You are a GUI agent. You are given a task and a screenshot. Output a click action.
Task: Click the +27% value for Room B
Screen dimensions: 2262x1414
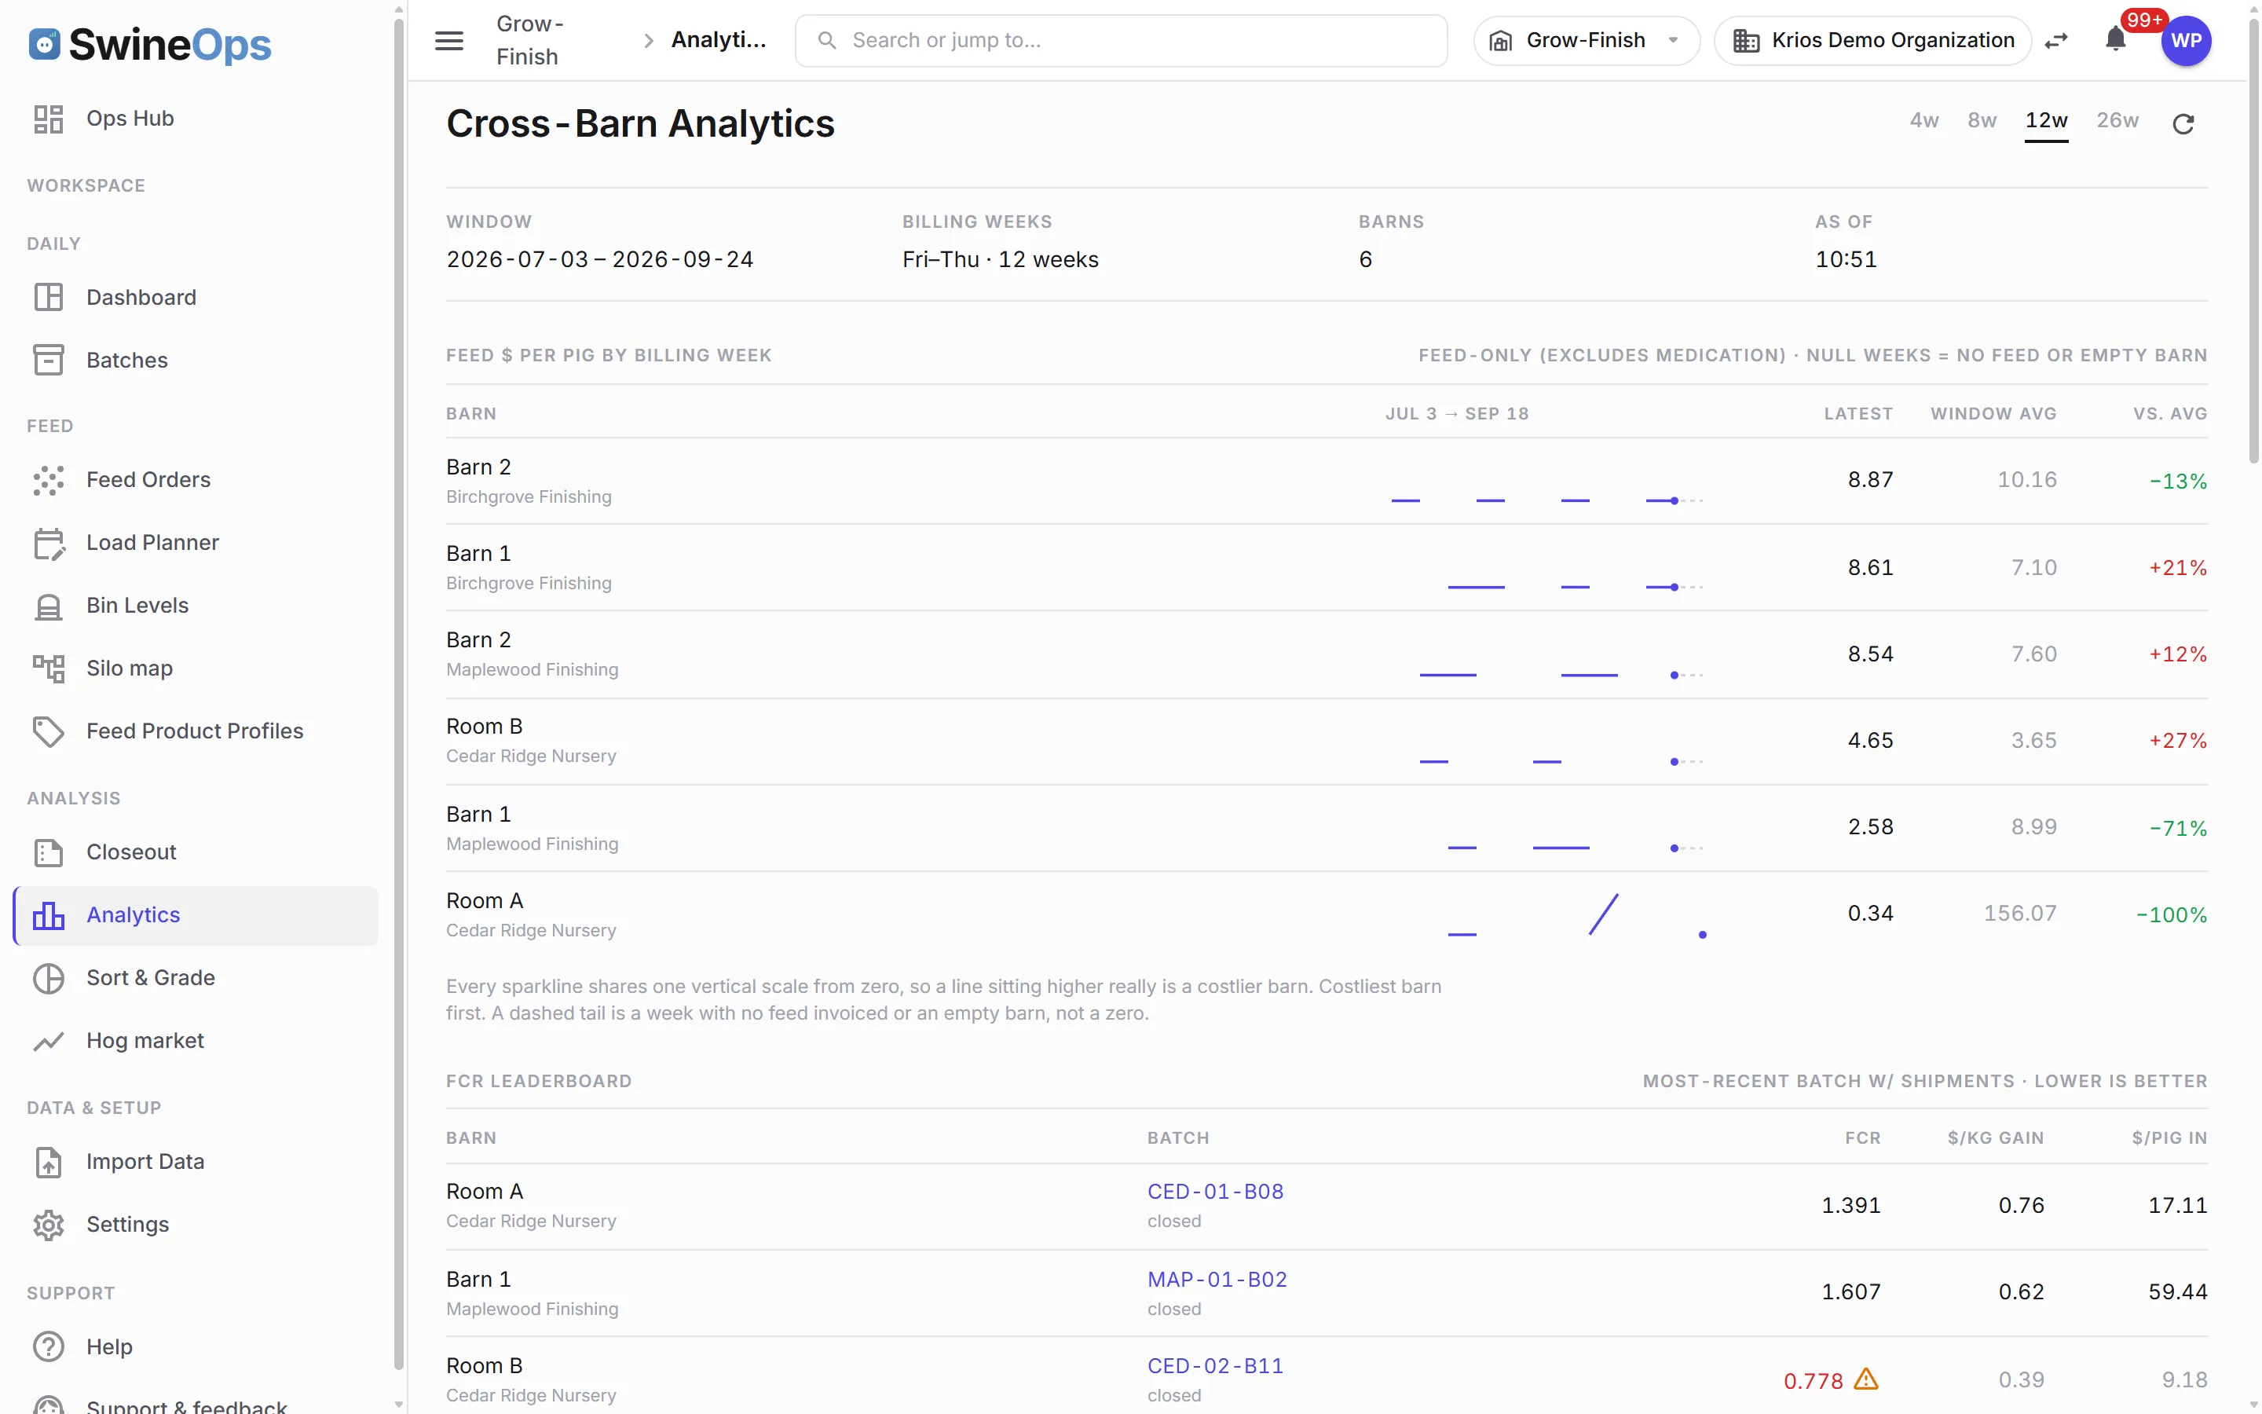point(2178,741)
